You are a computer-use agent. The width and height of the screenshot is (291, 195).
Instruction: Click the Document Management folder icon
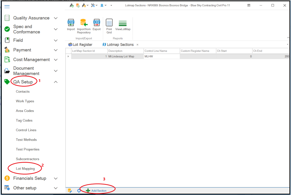[x=7, y=71]
